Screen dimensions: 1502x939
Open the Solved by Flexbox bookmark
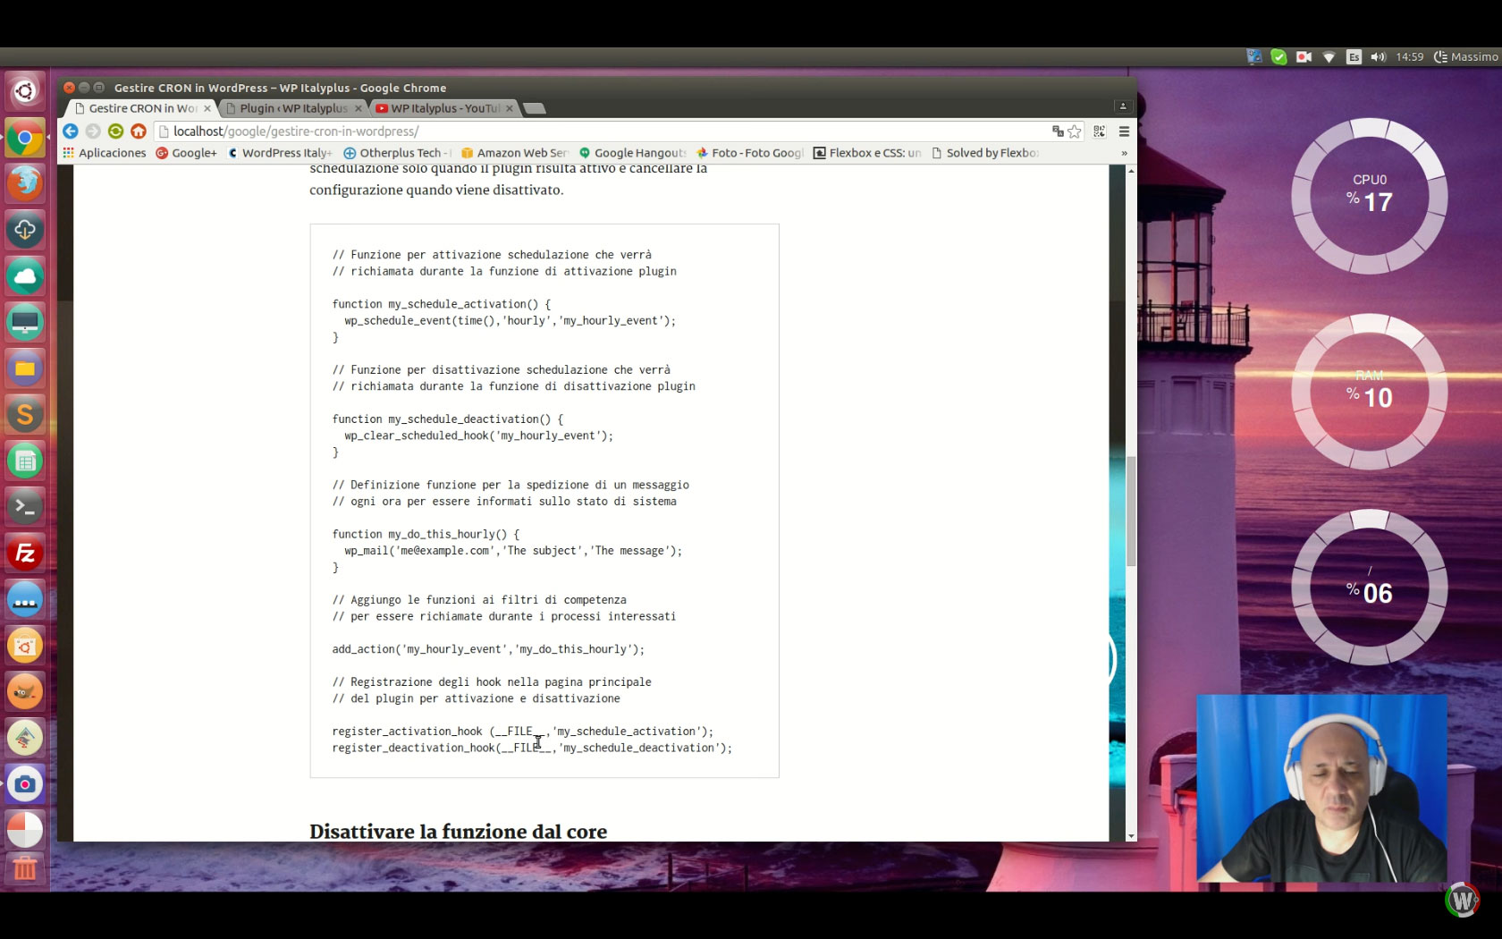pyautogui.click(x=984, y=153)
